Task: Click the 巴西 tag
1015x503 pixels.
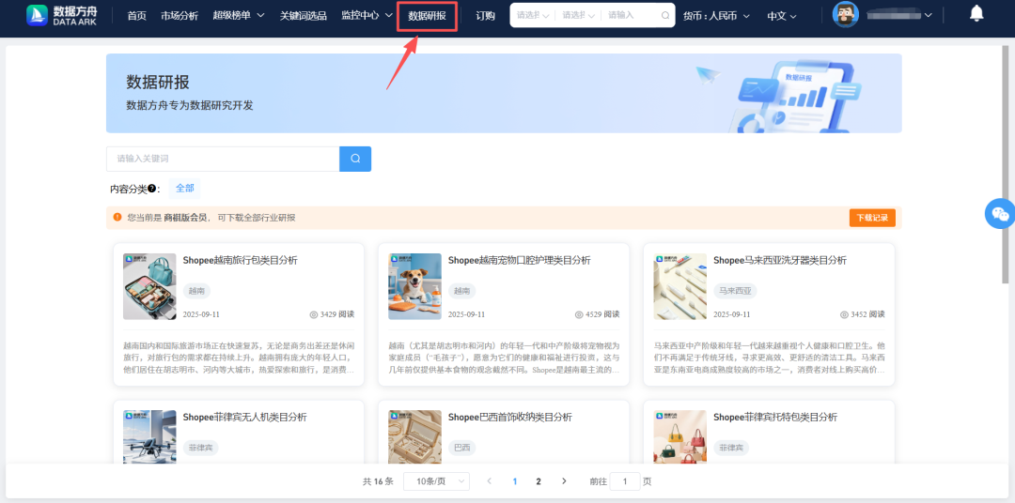Action: [x=461, y=448]
